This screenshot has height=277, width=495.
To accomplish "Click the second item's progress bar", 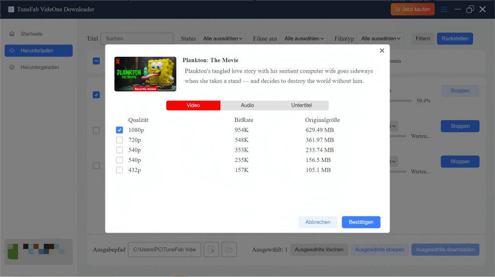I will point(398,136).
